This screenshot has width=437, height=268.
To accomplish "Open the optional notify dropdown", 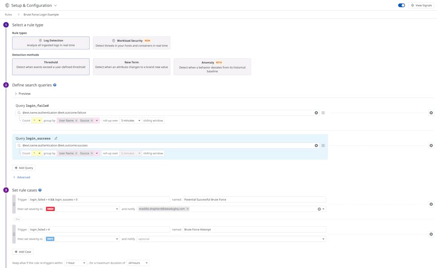I will click(x=231, y=239).
